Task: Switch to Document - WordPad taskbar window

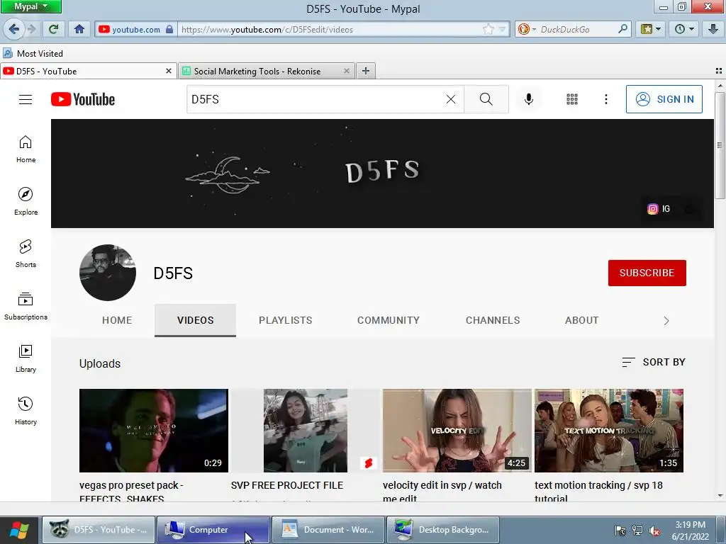Action: pyautogui.click(x=328, y=530)
